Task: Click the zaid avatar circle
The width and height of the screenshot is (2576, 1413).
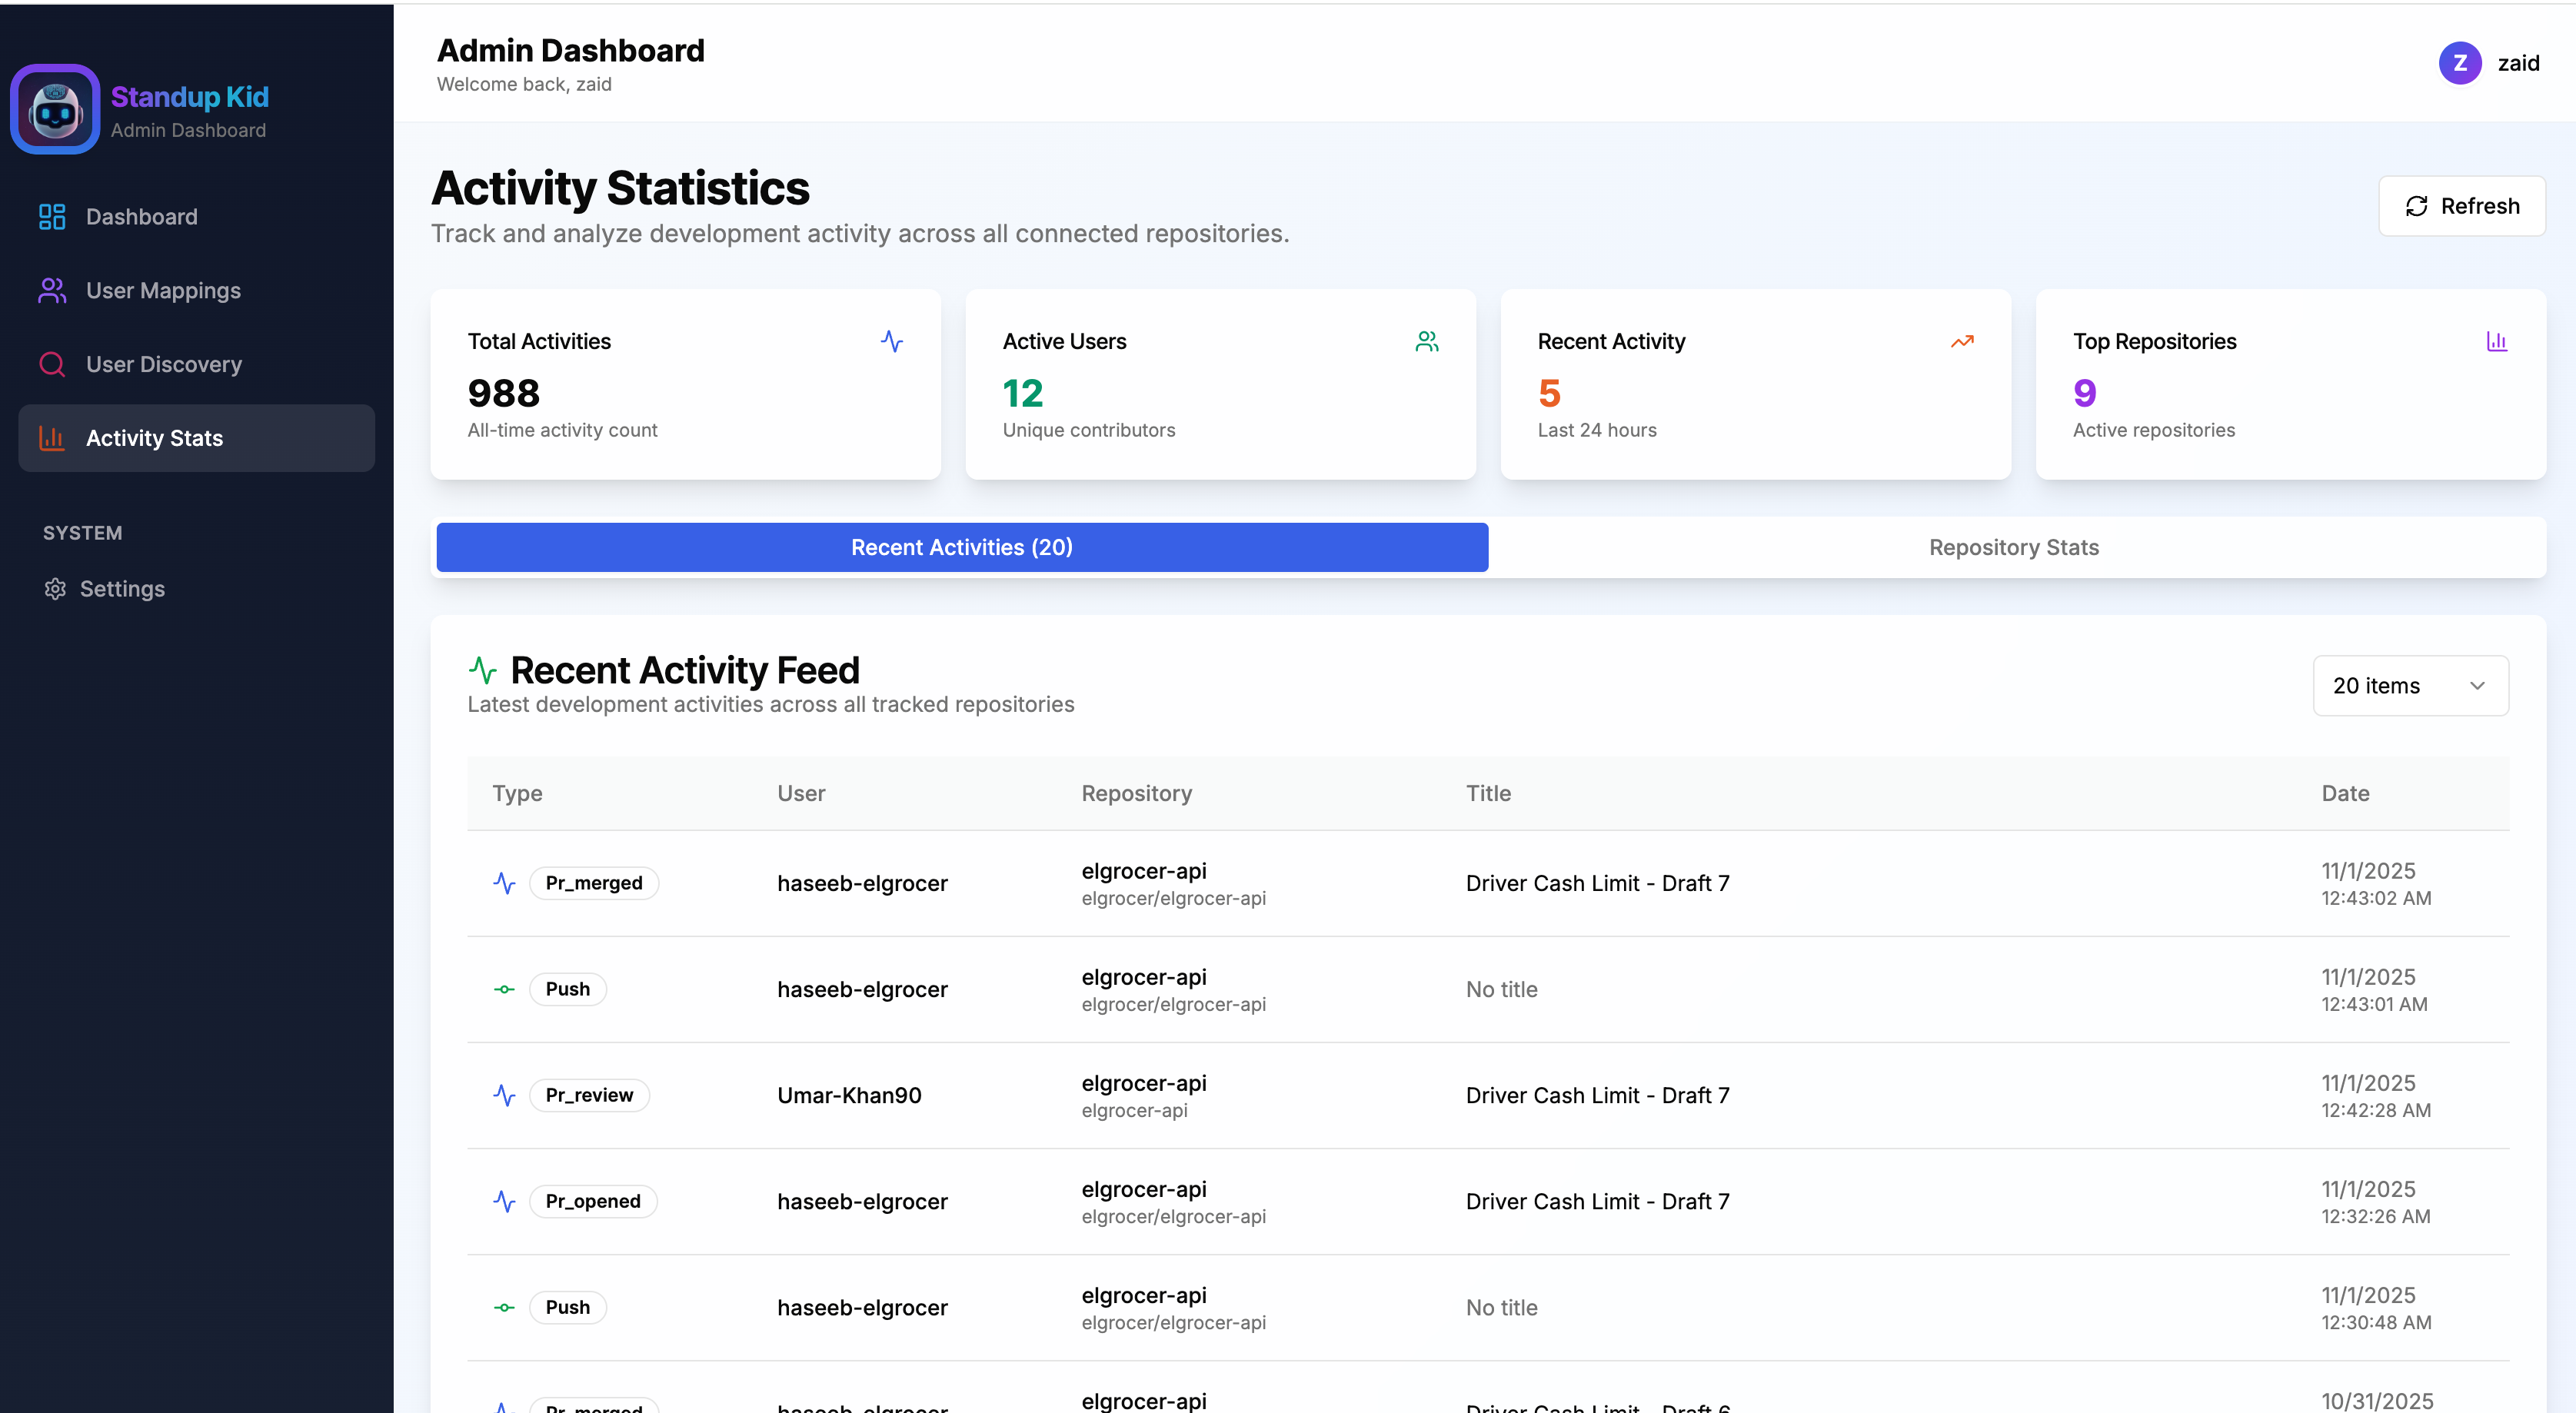Action: (x=2459, y=64)
